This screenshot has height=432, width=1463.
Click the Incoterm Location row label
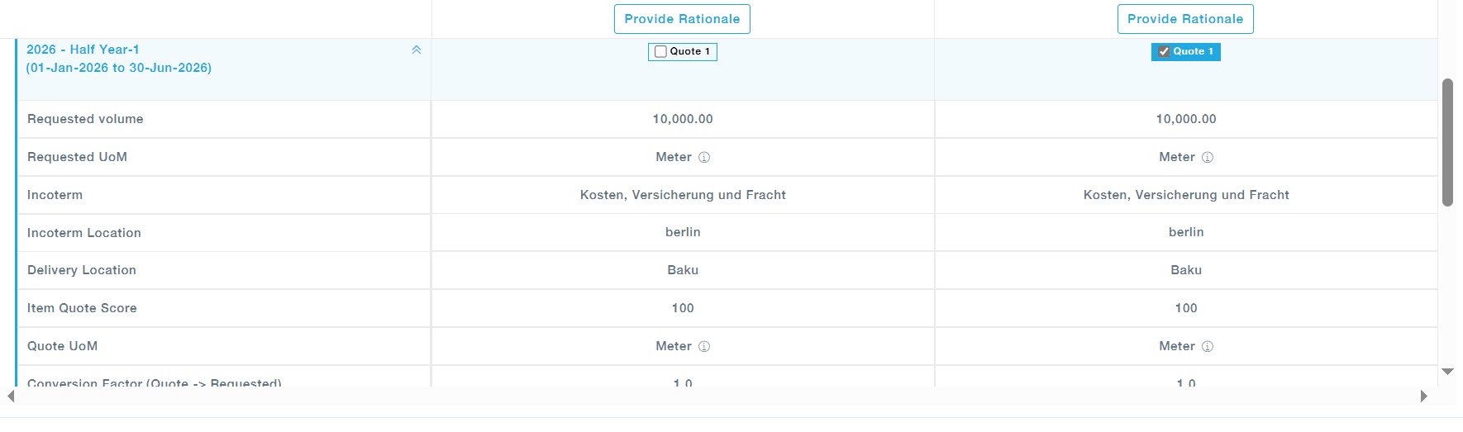pos(84,233)
